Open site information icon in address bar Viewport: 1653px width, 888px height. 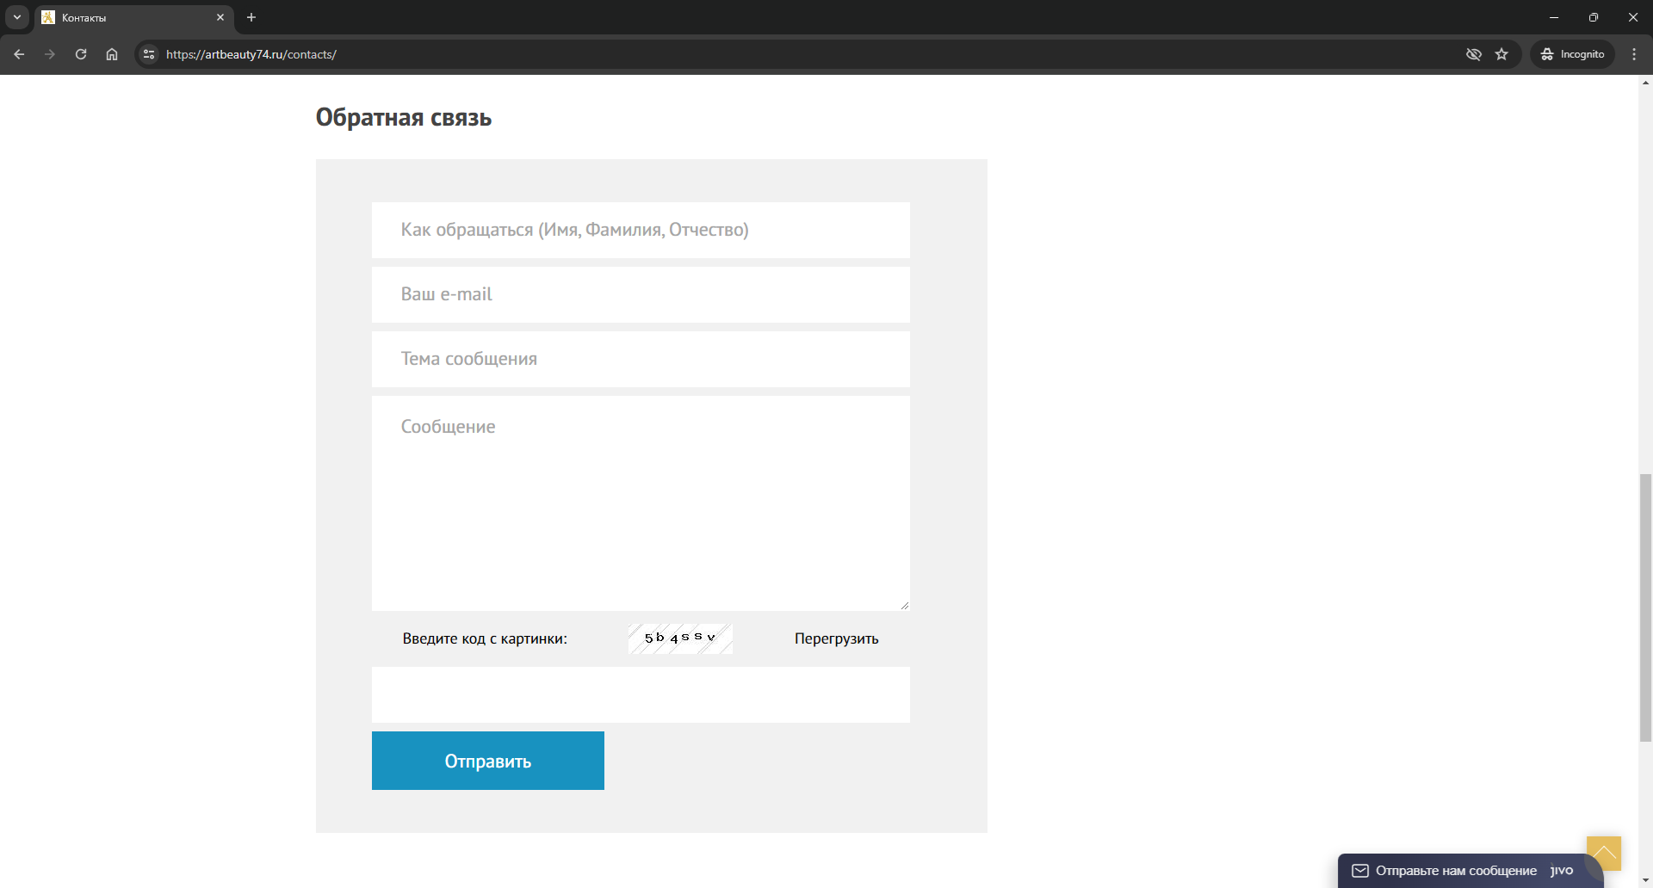pos(149,54)
